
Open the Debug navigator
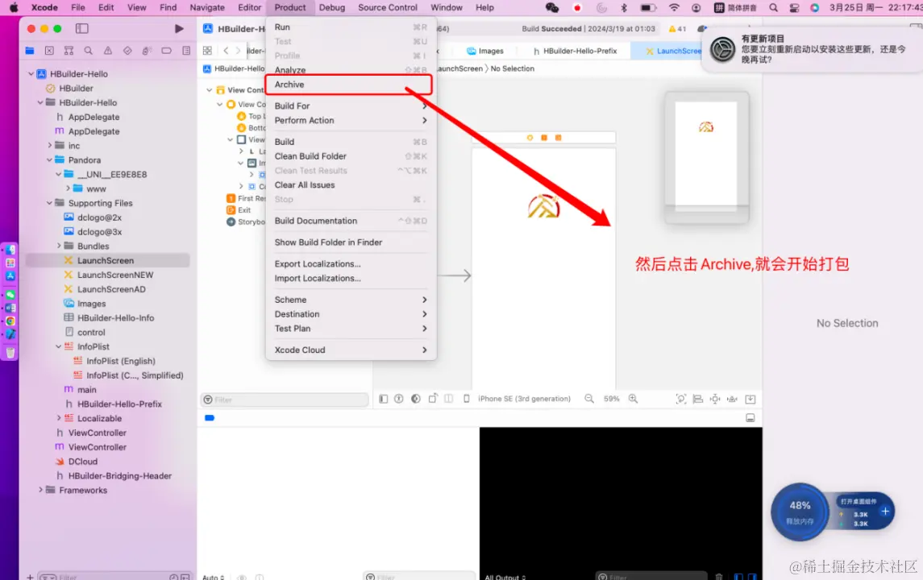click(x=147, y=51)
